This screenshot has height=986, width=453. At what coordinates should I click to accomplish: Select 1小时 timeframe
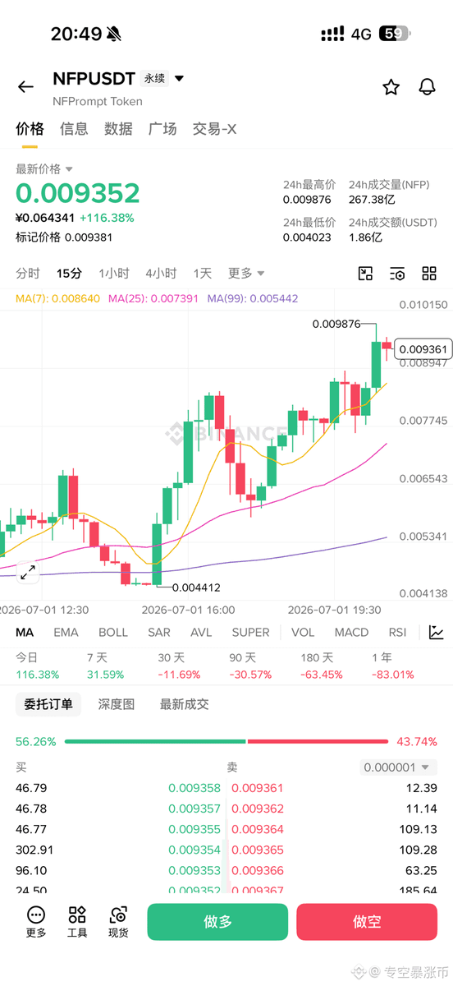(x=114, y=274)
